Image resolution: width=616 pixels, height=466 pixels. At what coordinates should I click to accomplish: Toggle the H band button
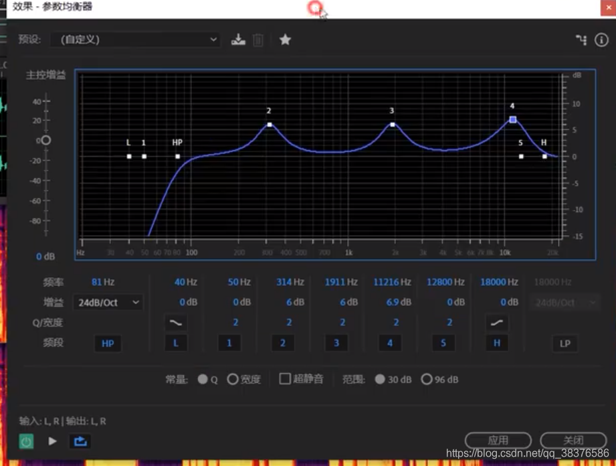tap(496, 343)
